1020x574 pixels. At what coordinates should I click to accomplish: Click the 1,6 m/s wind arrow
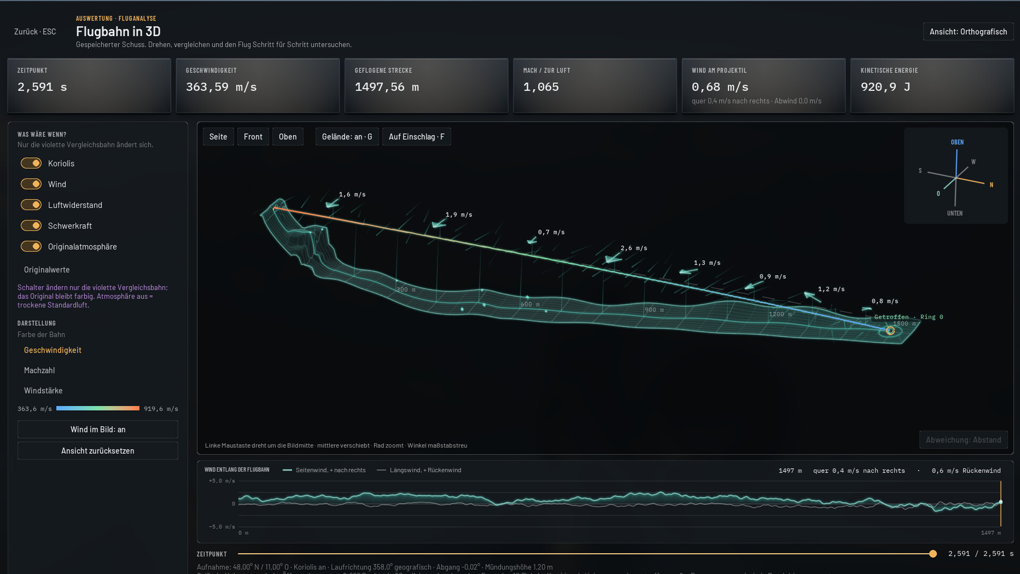click(332, 204)
